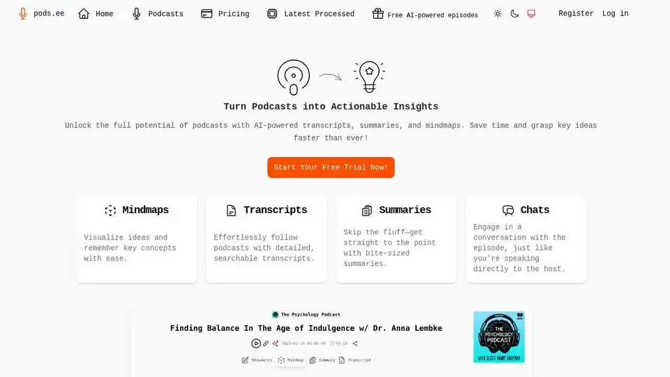The width and height of the screenshot is (670, 377).
Task: Open the Podcasts menu item
Action: (158, 14)
